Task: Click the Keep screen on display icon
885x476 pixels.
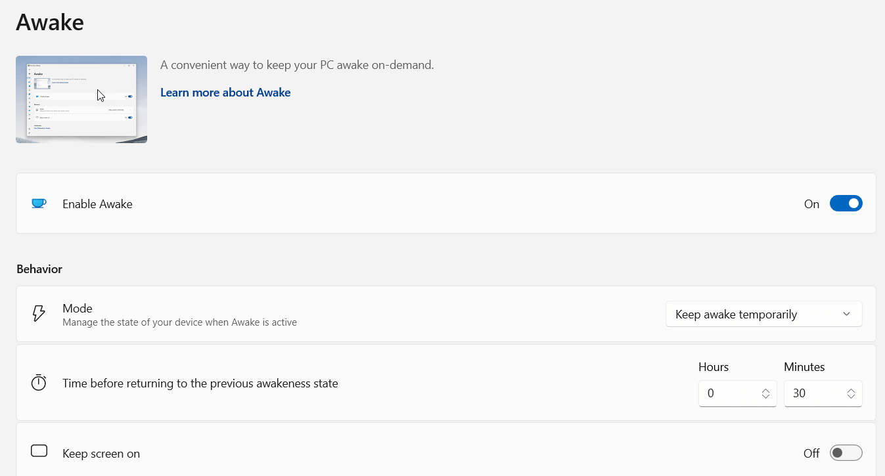Action: coord(39,451)
